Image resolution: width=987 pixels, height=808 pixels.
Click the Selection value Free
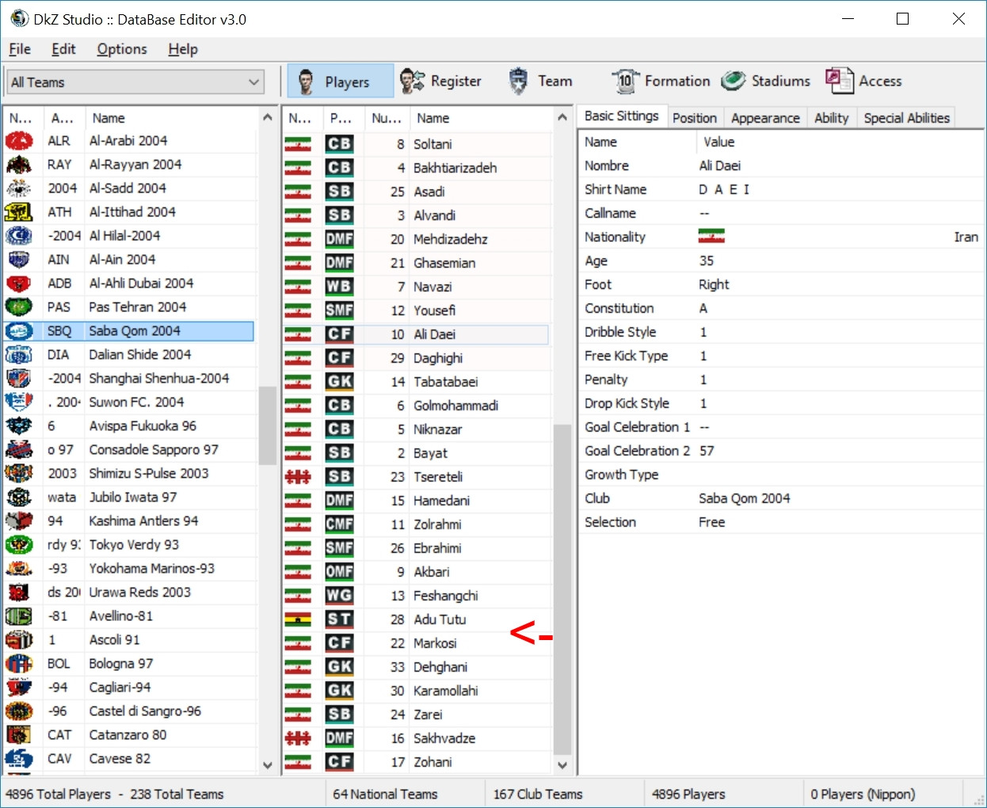tap(711, 522)
